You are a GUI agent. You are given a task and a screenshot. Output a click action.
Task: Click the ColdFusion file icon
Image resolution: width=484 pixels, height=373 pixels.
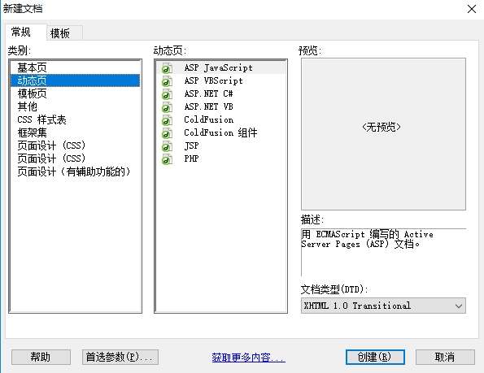[167, 120]
